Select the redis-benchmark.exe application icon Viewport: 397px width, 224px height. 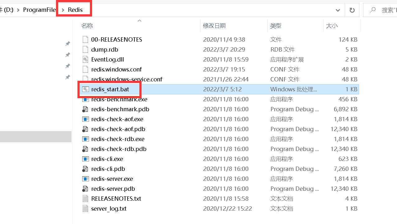point(85,99)
